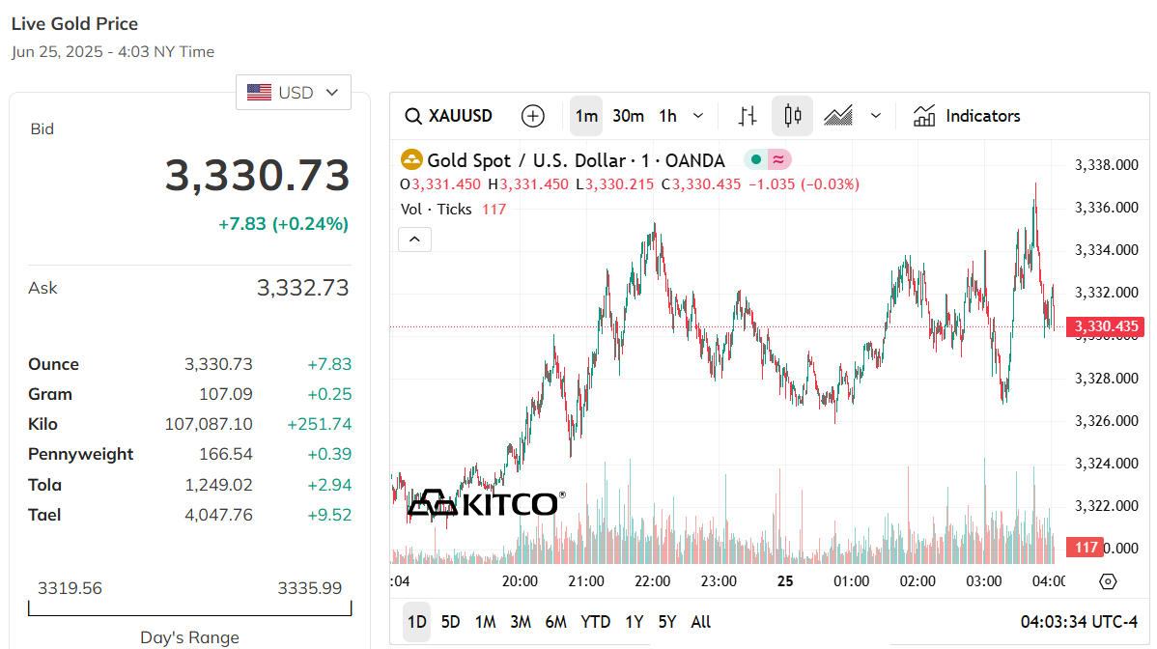Add a symbol to compare with plus icon
The width and height of the screenshot is (1157, 649).
[x=533, y=116]
